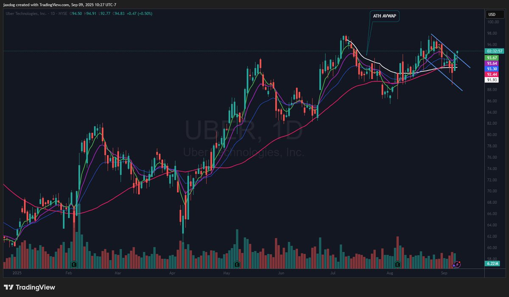This screenshot has height=297, width=509.
Task: Click the earnings marker icon in August
Action: [x=397, y=264]
